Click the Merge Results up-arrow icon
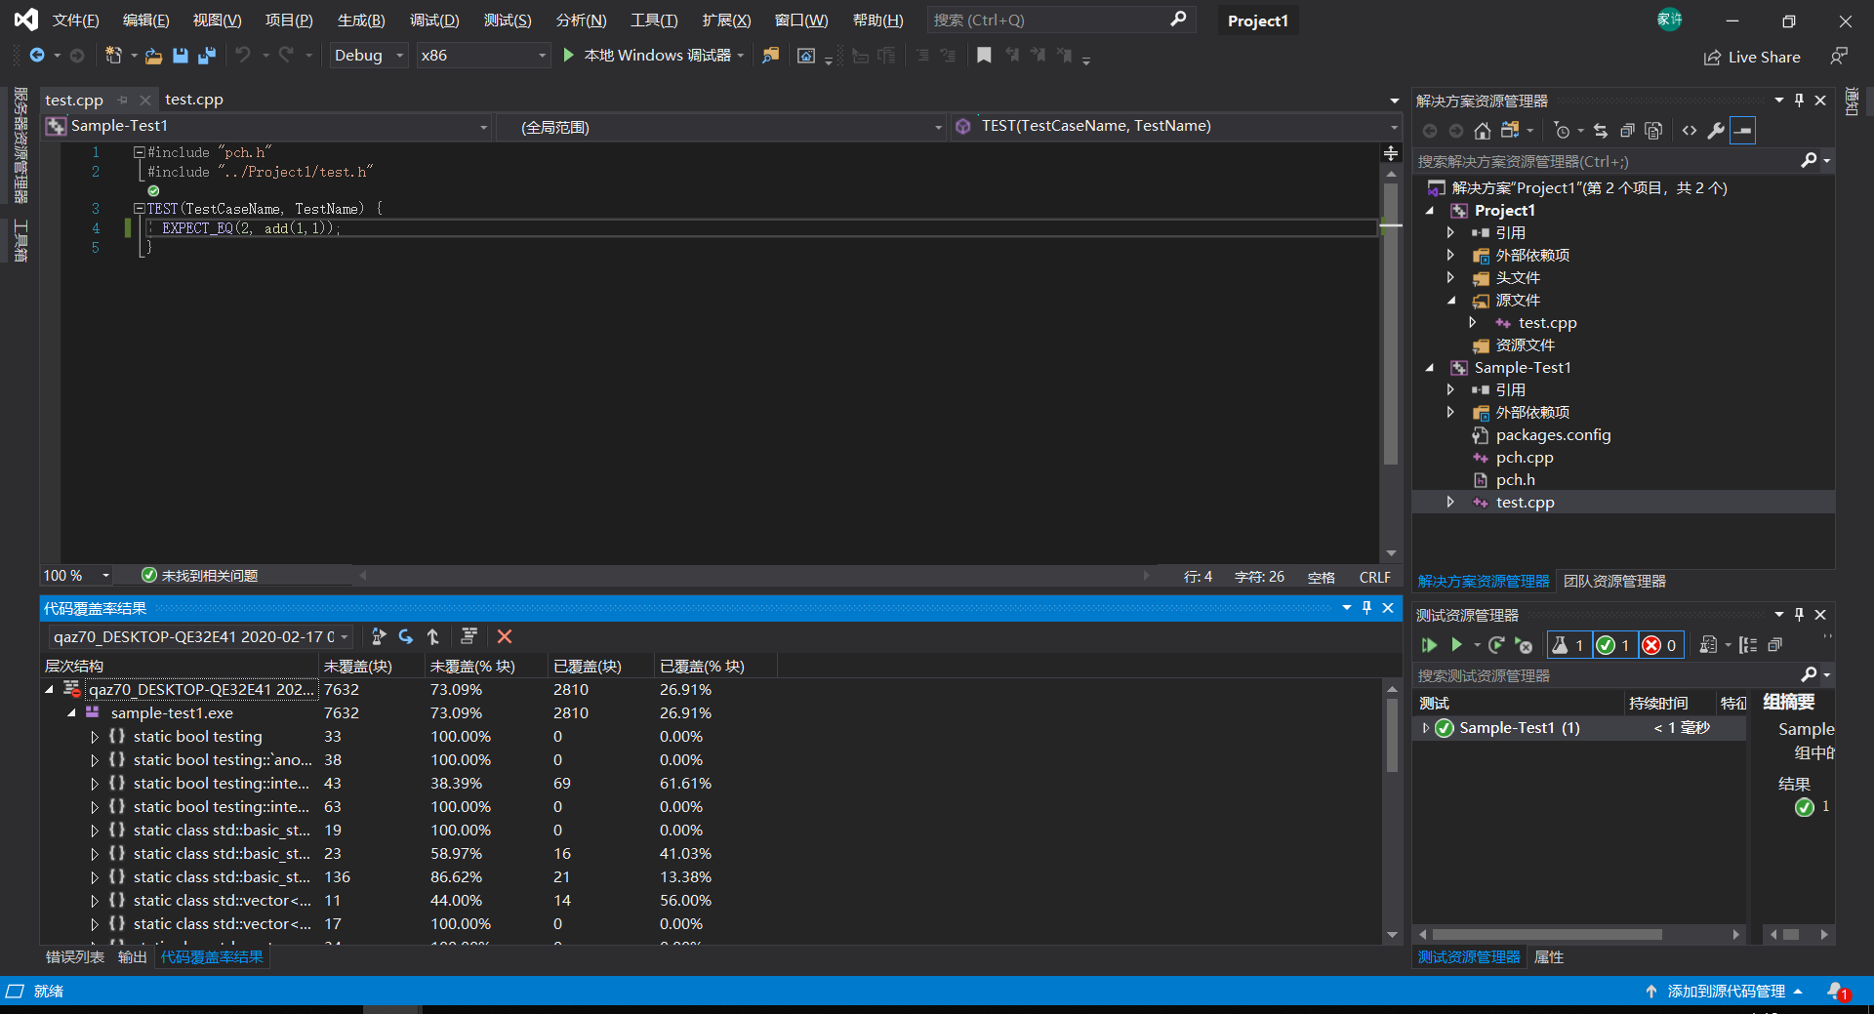The width and height of the screenshot is (1874, 1014). coord(433,636)
